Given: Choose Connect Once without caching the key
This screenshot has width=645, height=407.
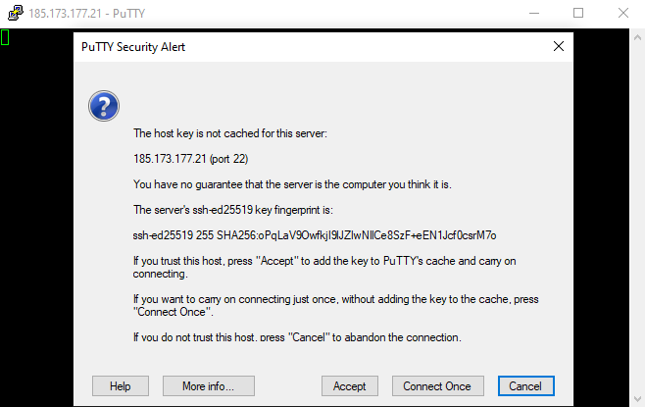Looking at the screenshot, I should (x=437, y=385).
